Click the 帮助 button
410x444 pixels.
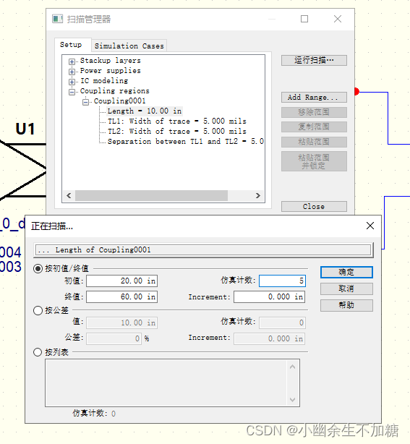[346, 305]
